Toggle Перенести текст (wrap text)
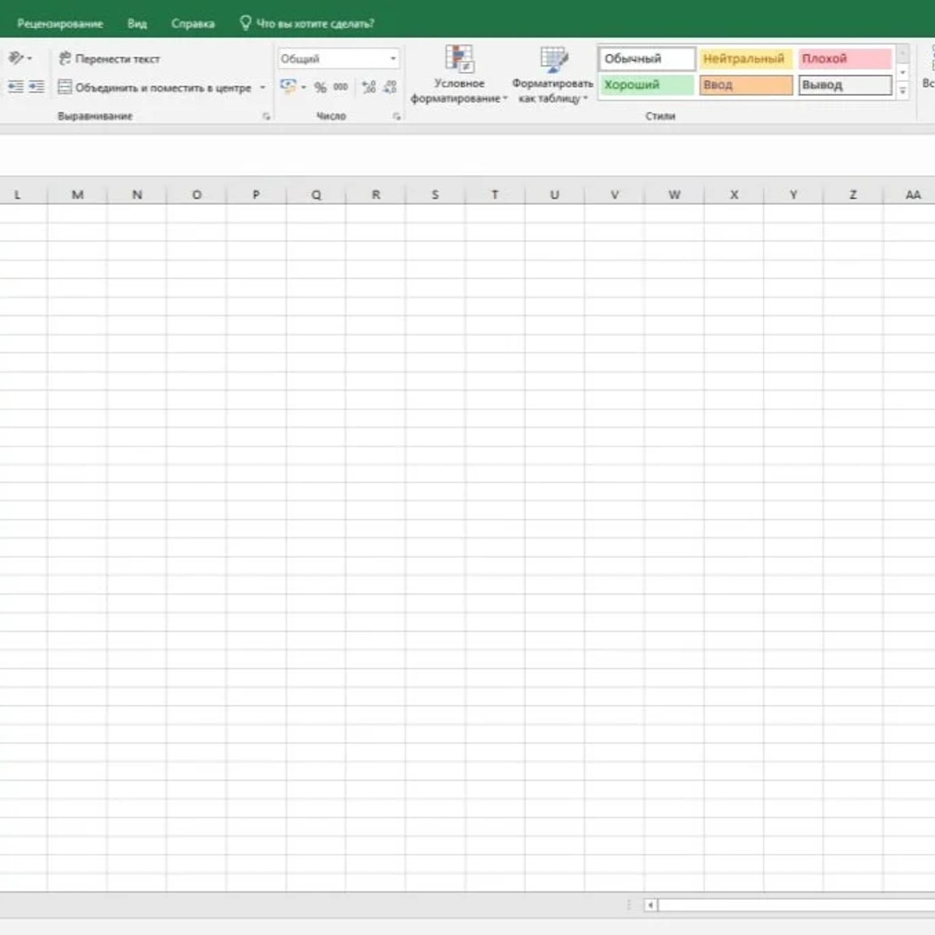This screenshot has height=935, width=935. (x=109, y=58)
